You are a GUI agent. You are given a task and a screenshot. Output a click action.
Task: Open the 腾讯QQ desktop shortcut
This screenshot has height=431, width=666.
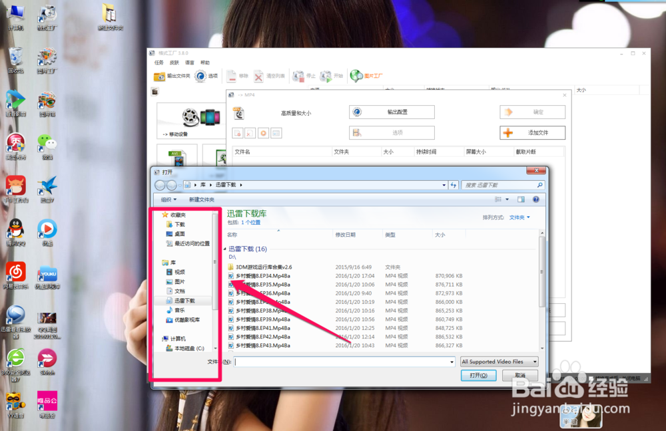pyautogui.click(x=16, y=233)
